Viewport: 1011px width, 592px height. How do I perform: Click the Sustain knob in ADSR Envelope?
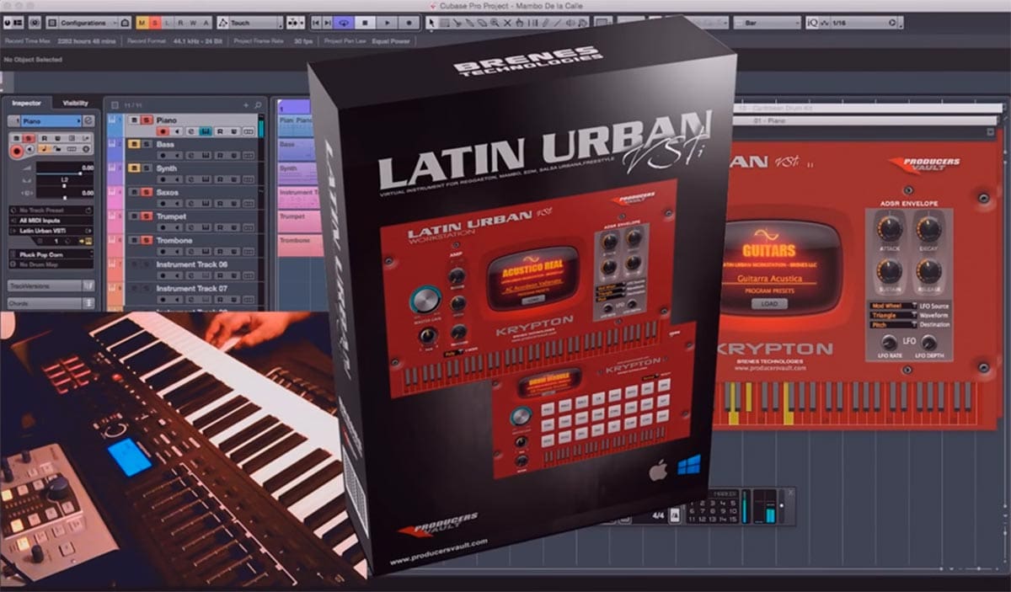pos(890,271)
